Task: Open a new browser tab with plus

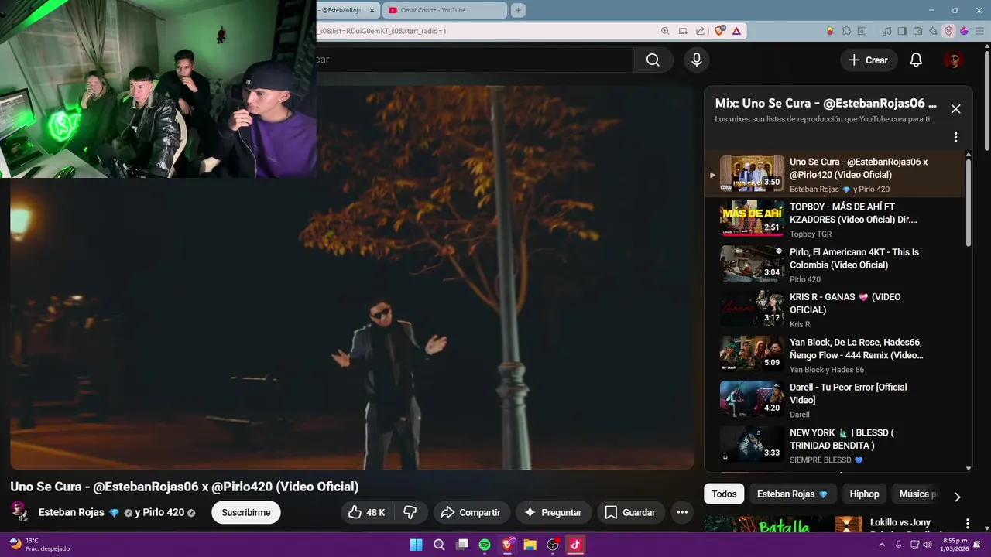Action: pos(518,10)
